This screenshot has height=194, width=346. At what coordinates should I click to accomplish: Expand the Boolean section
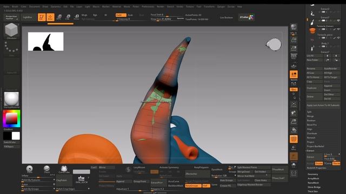pyautogui.click(x=311, y=121)
